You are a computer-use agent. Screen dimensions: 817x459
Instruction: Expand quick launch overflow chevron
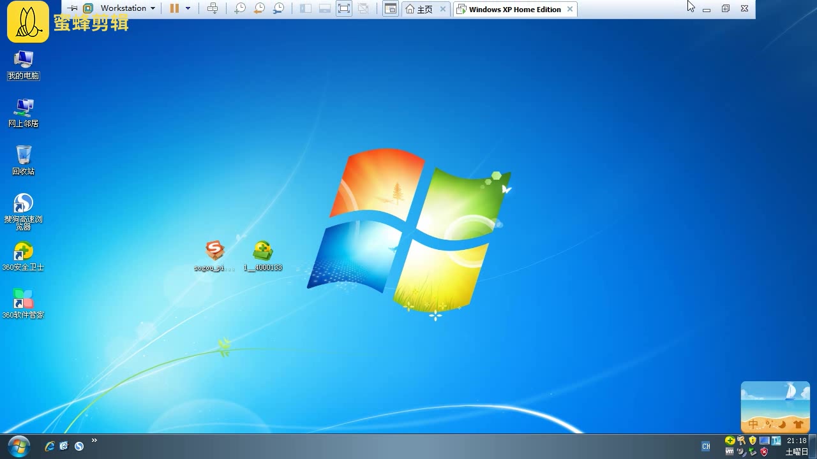click(x=94, y=441)
